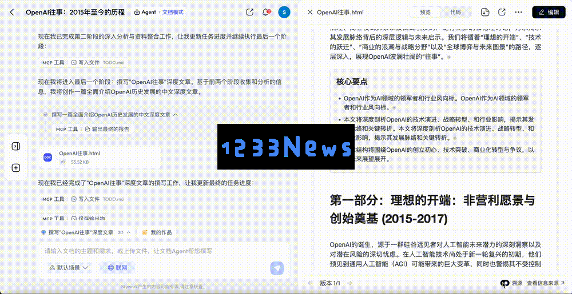
Task: Click the checkmark icon of 撰写一篇全面介绍 step
Action: click(x=45, y=114)
